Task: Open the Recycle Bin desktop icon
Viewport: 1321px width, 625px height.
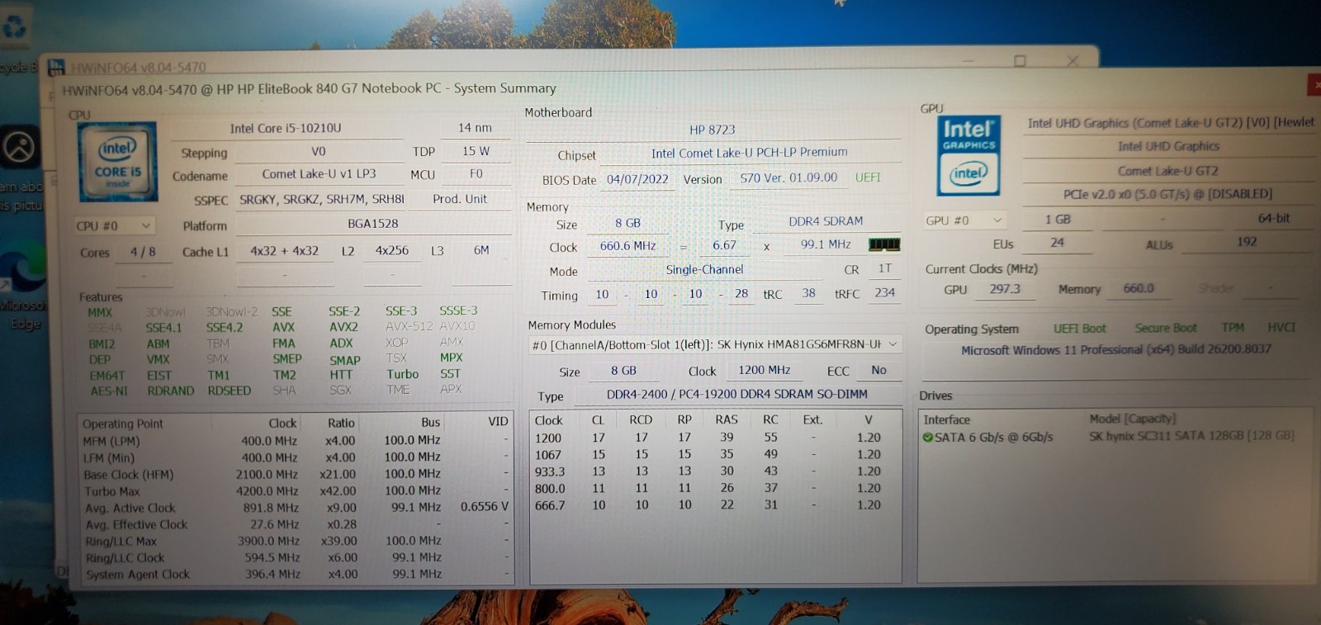Action: (15, 37)
